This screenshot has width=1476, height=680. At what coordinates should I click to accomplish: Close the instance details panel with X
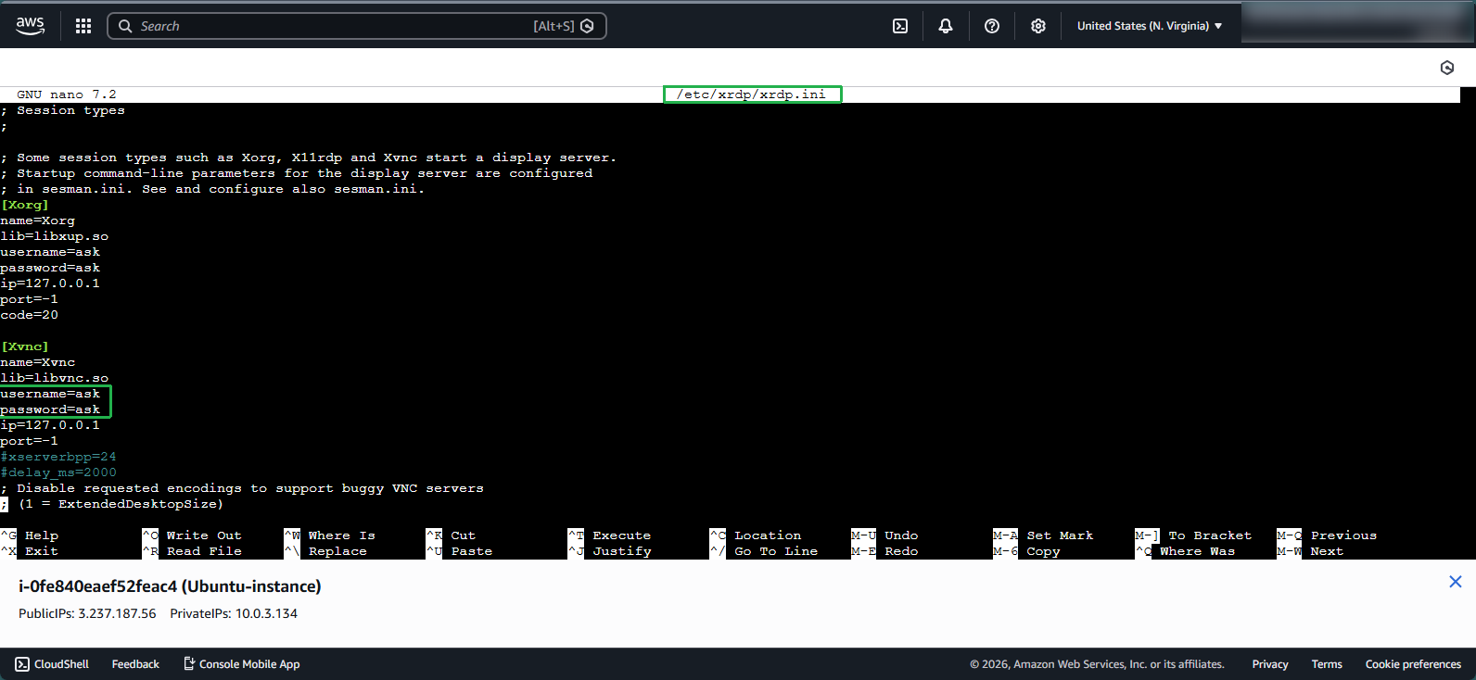1456,582
